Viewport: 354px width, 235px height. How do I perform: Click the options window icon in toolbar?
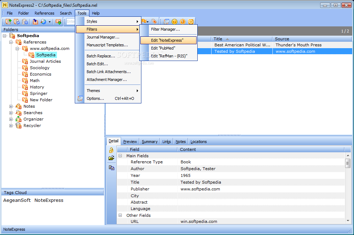point(166,22)
